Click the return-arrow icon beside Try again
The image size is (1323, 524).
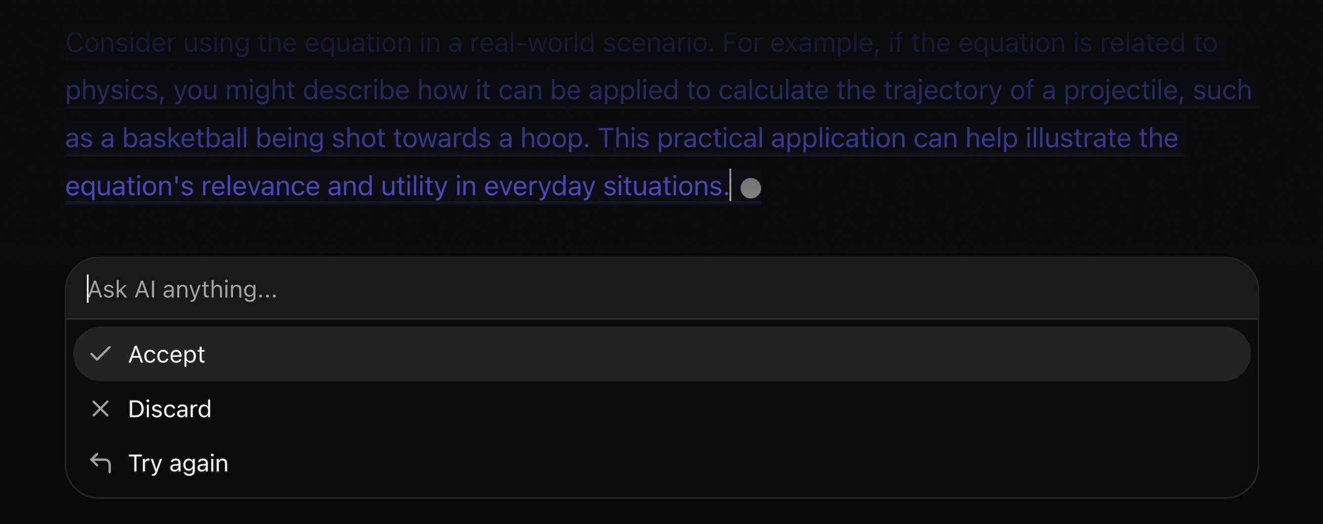(101, 463)
